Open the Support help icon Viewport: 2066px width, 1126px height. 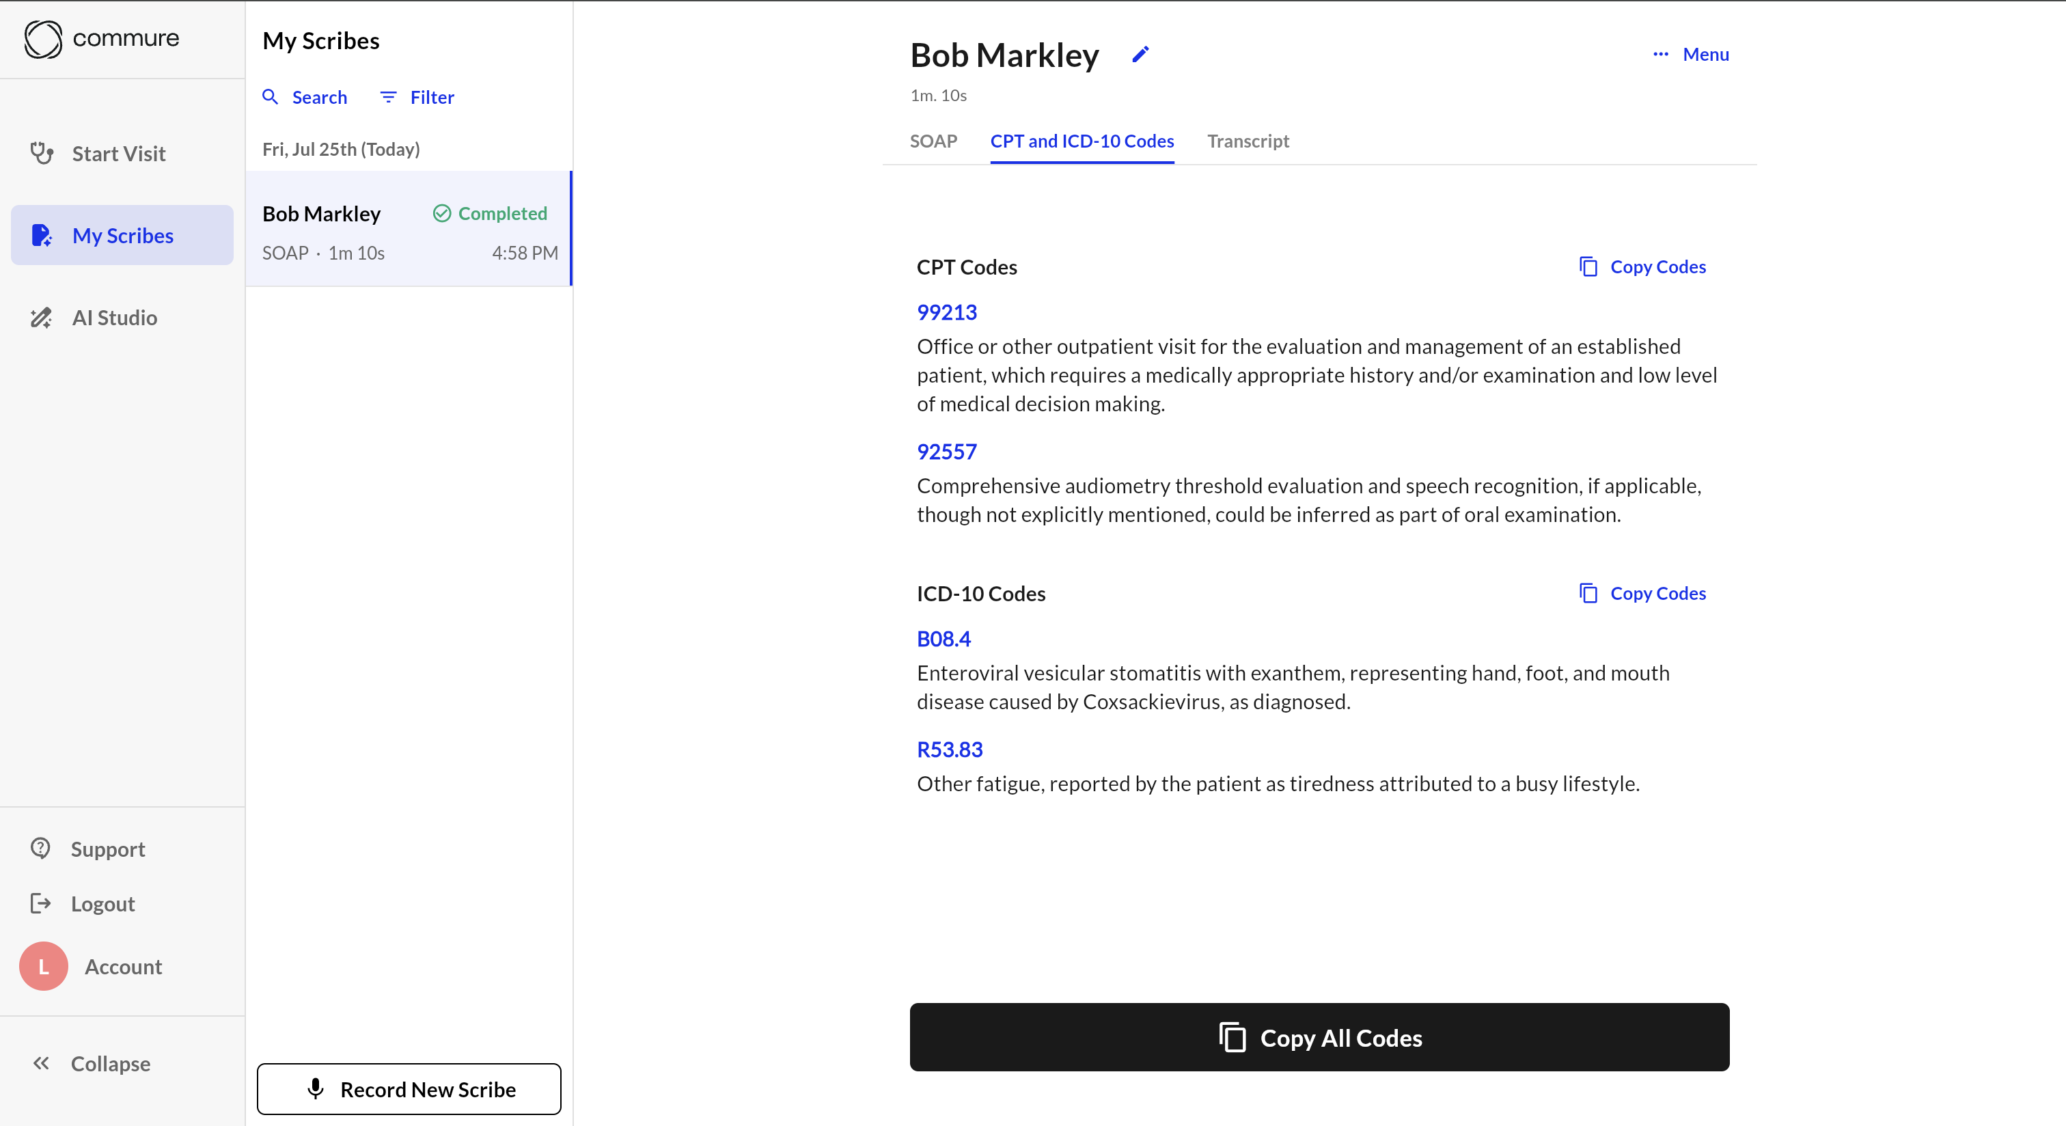click(40, 849)
